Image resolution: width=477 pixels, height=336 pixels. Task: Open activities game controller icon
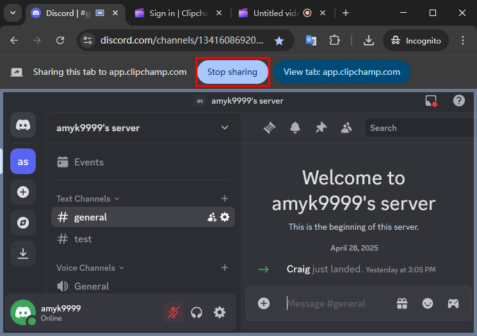click(x=453, y=303)
